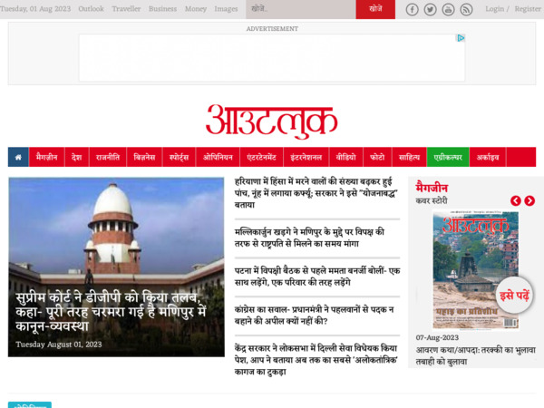Open the अर्काइव menu item
The image size is (544, 408).
pyautogui.click(x=488, y=157)
